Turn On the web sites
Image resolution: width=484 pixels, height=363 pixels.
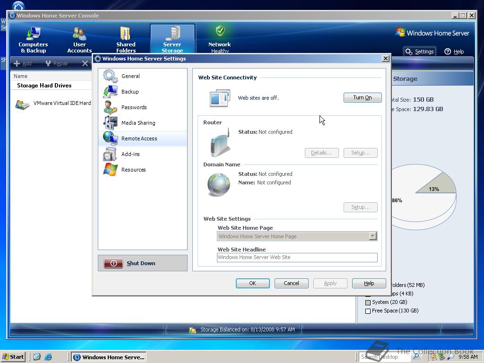[x=363, y=97]
